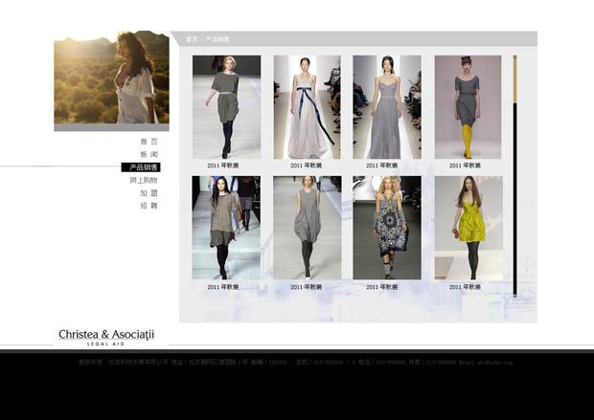This screenshot has height=420, width=594.
Task: Open the 新闻 menu item
Action: [x=148, y=154]
